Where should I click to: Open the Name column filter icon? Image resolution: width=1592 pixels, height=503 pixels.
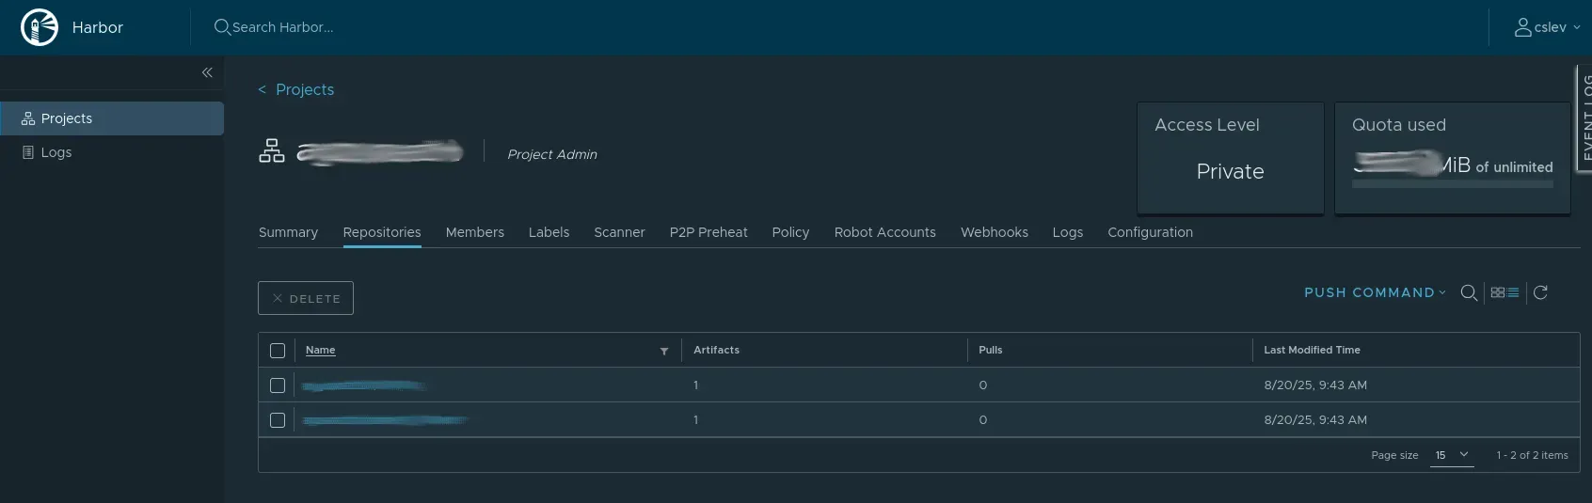click(664, 351)
